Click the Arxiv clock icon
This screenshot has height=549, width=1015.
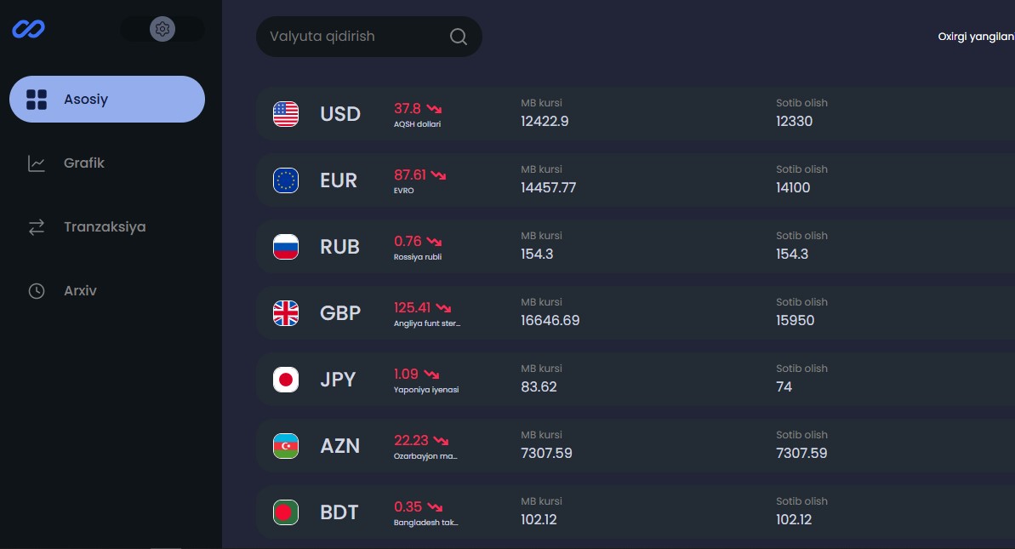37,291
